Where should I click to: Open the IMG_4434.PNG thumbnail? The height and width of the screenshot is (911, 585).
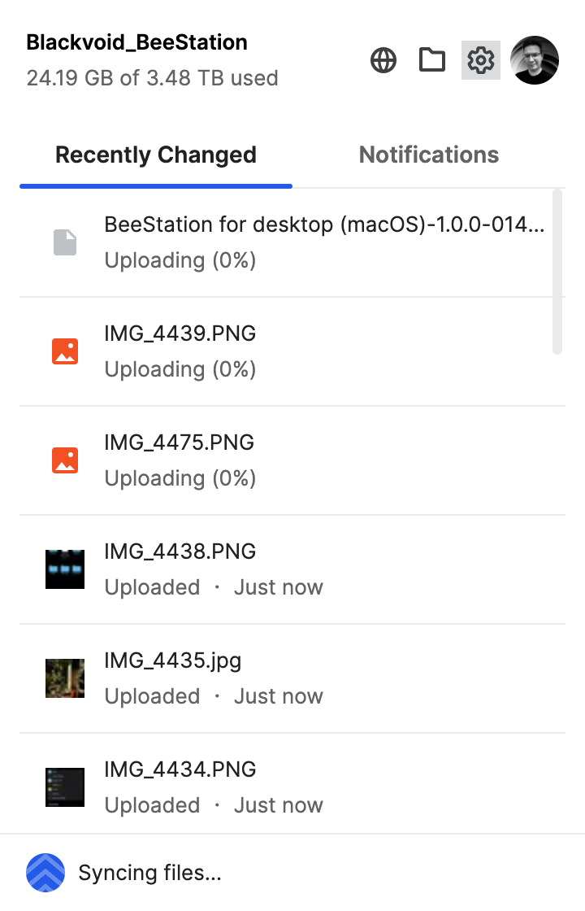click(65, 787)
